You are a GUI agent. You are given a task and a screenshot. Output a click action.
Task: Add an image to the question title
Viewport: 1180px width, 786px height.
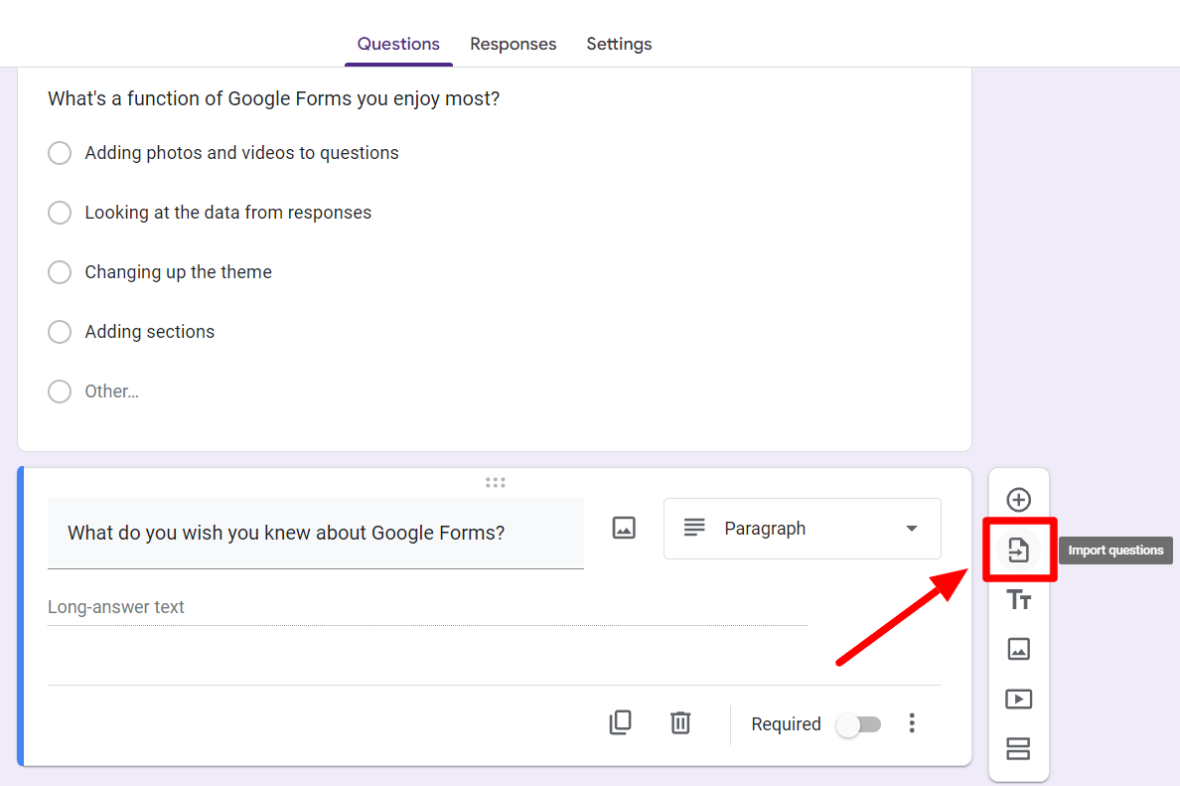624,528
